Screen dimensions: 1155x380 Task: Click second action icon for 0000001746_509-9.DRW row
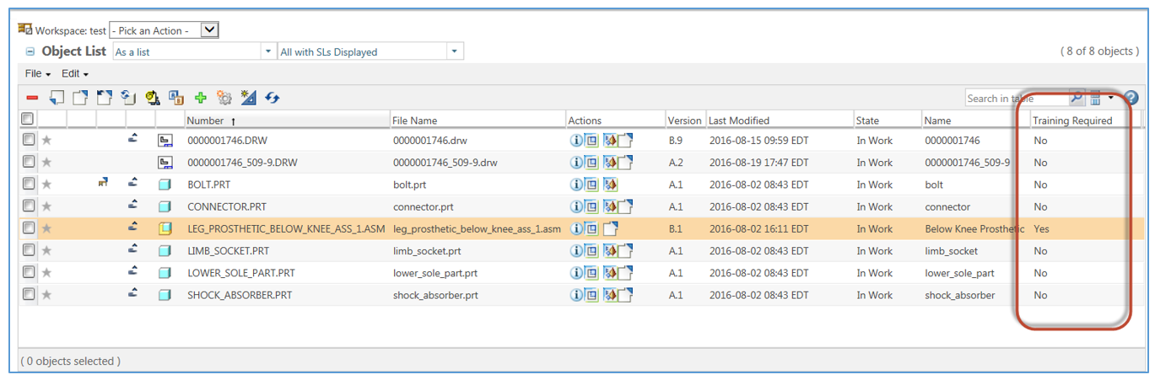point(592,162)
